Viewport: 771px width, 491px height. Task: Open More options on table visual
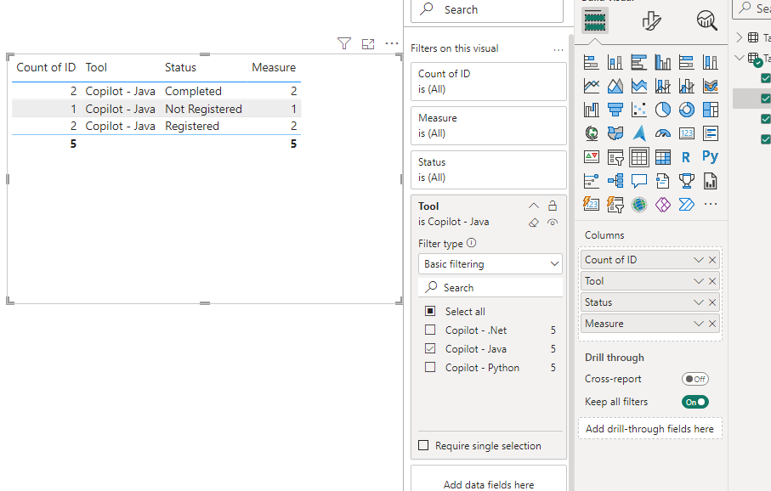(x=392, y=43)
